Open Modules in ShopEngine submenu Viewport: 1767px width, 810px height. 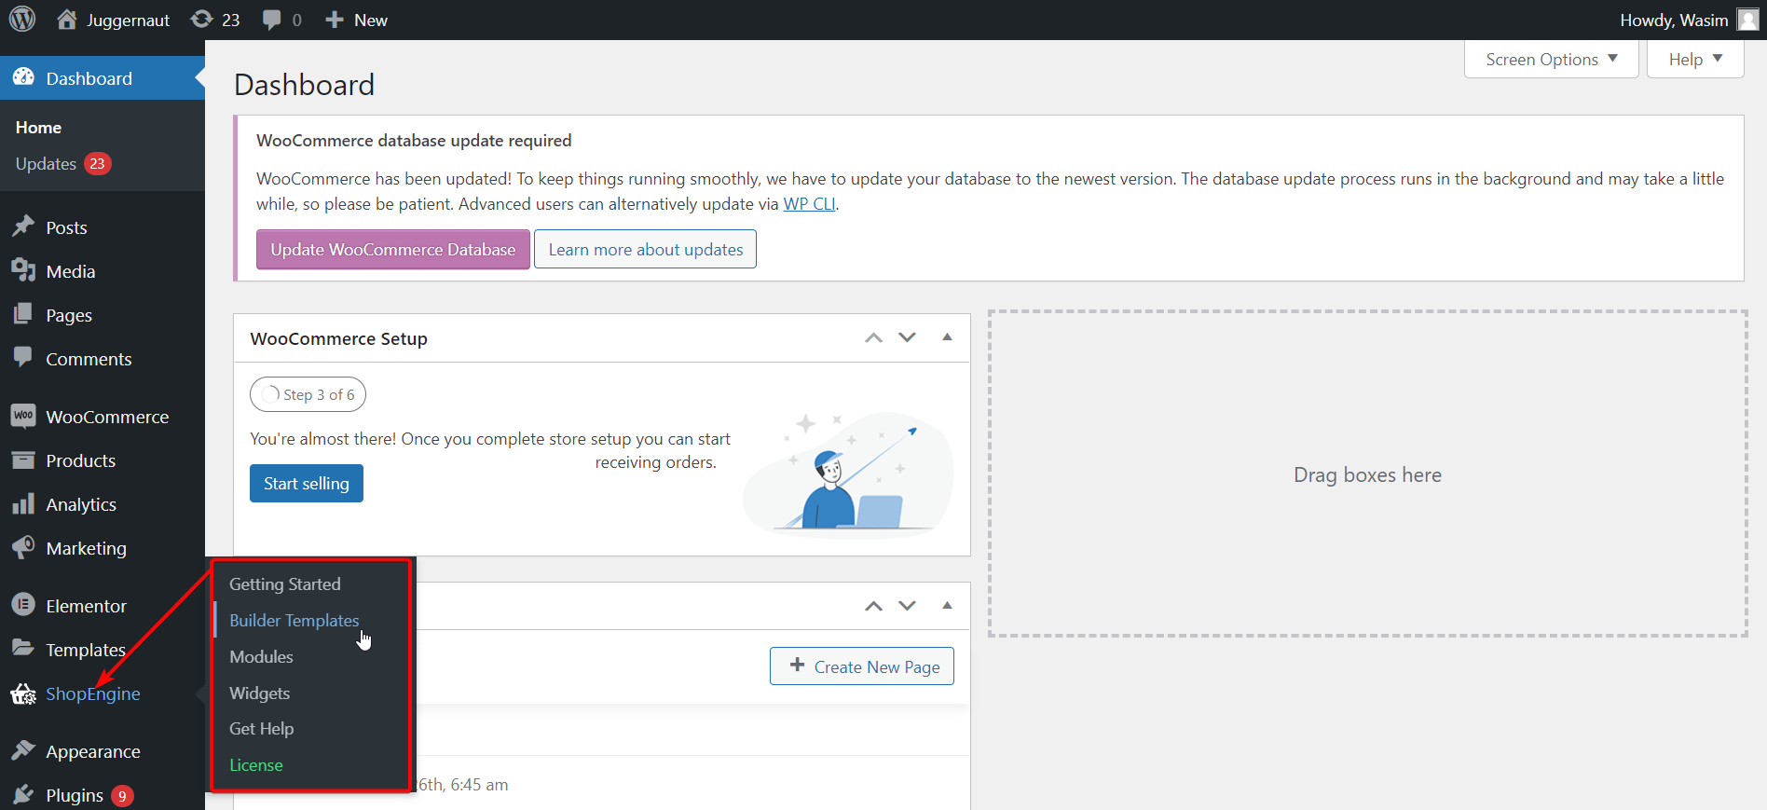point(261,656)
